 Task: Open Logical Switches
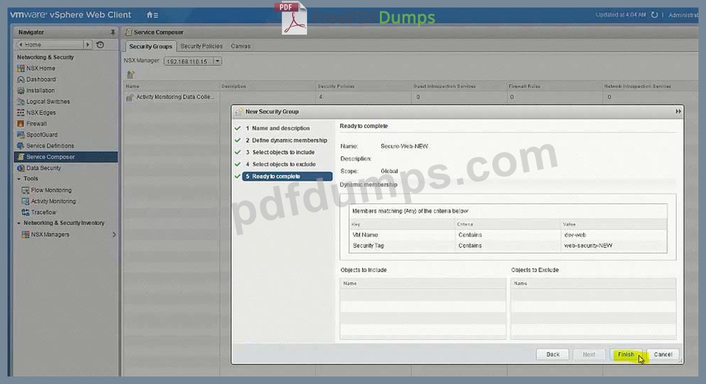click(x=48, y=102)
